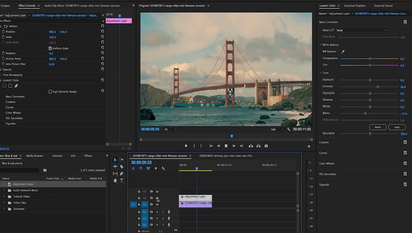Toggle Uniform Scale checkbox
412x233 pixels.
click(x=50, y=48)
